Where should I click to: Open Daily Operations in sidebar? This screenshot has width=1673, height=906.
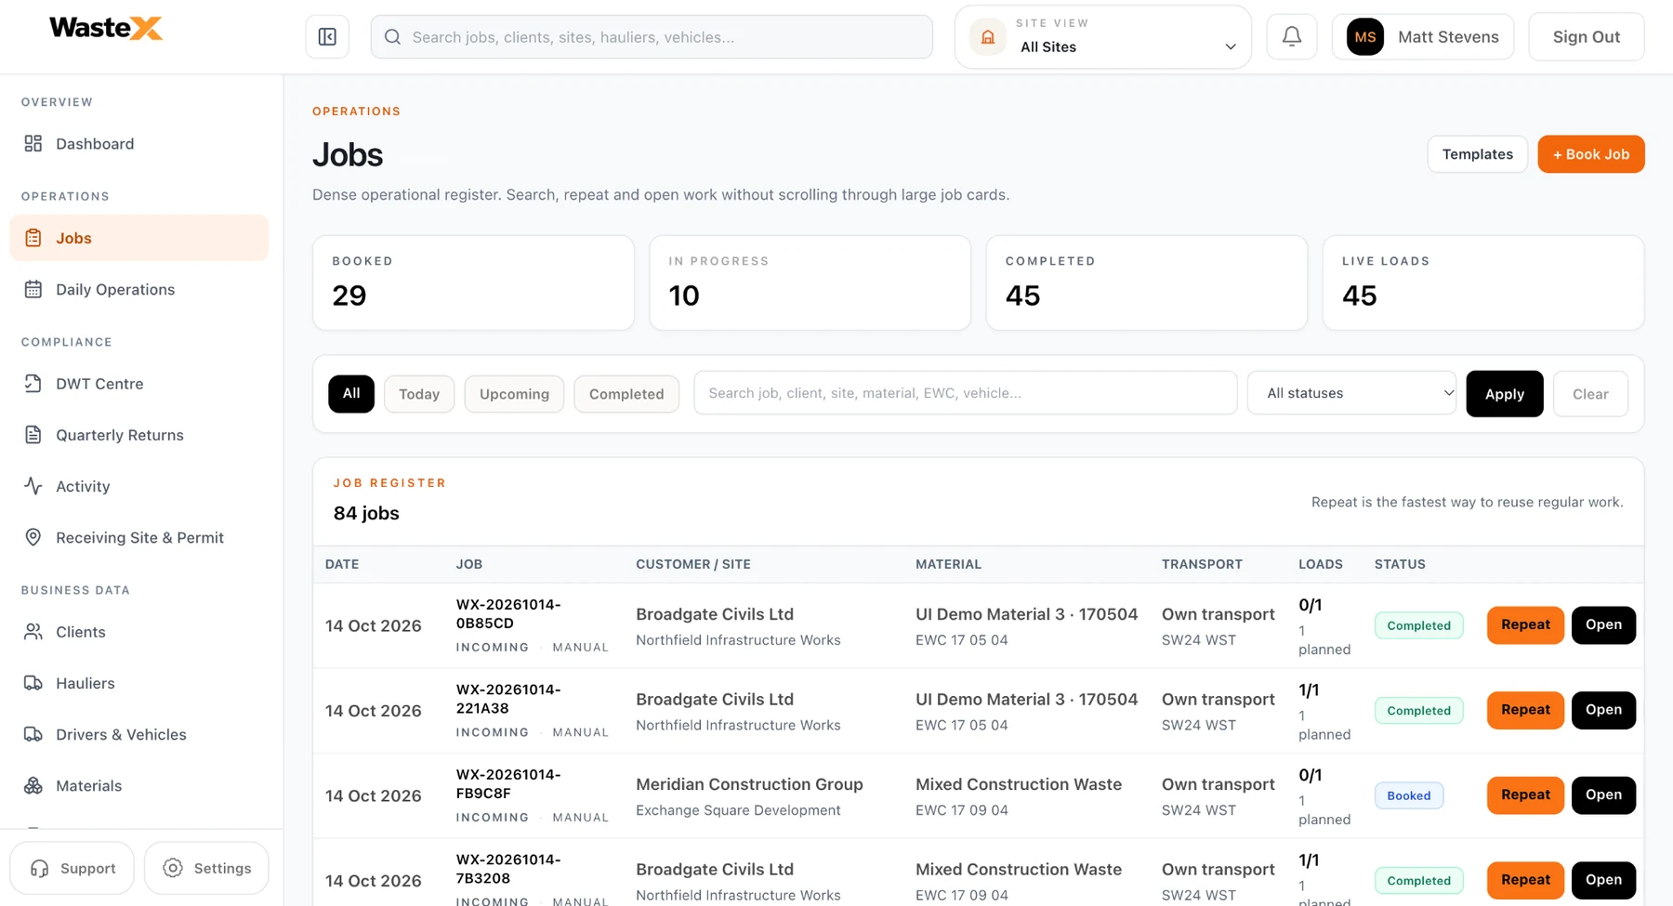tap(139, 289)
